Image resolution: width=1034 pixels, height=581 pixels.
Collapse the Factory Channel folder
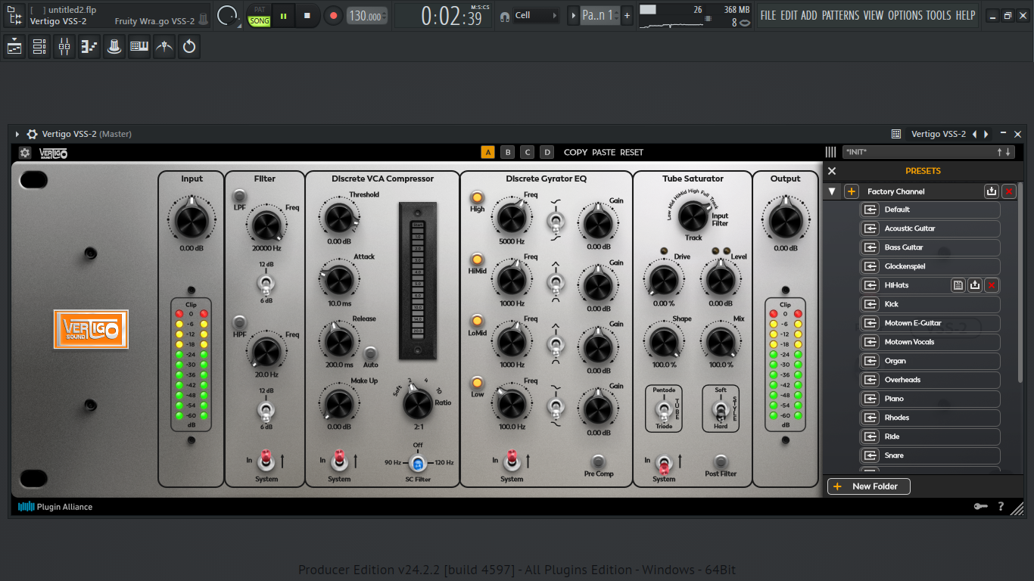click(833, 191)
